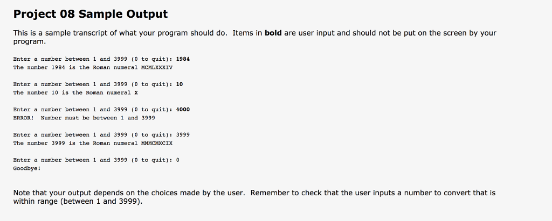Click the bold user input 1984
This screenshot has width=552, height=221.
point(183,59)
